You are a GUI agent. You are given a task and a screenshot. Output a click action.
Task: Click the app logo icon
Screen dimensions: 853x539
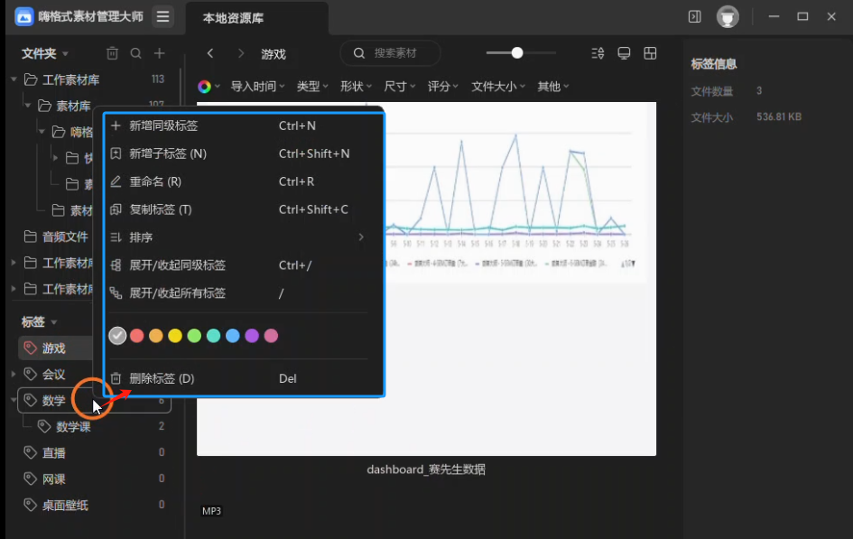click(24, 17)
